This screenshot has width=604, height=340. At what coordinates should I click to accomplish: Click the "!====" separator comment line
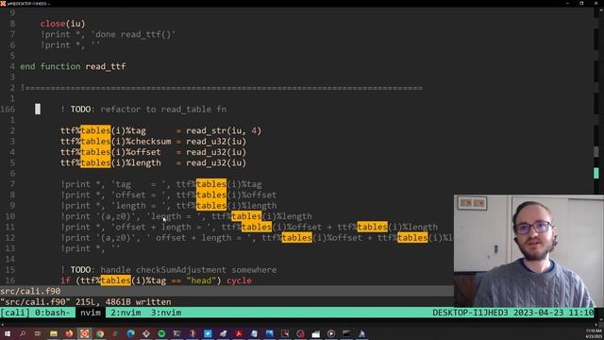[x=222, y=88]
